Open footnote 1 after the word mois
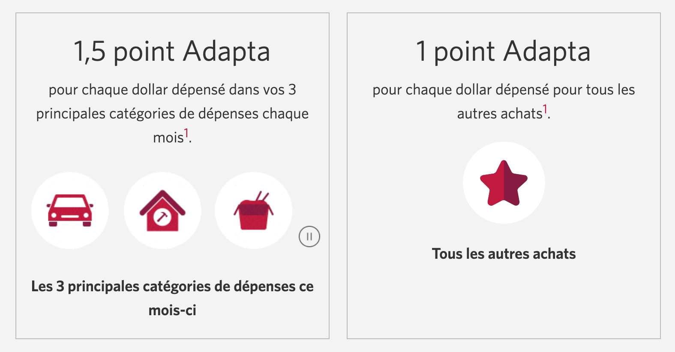The width and height of the screenshot is (675, 352). point(187,132)
